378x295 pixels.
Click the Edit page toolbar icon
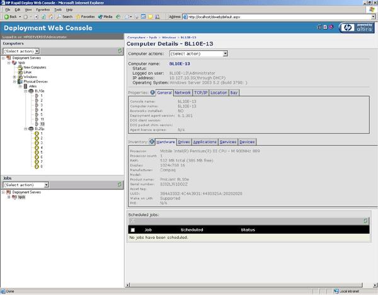coord(144,16)
